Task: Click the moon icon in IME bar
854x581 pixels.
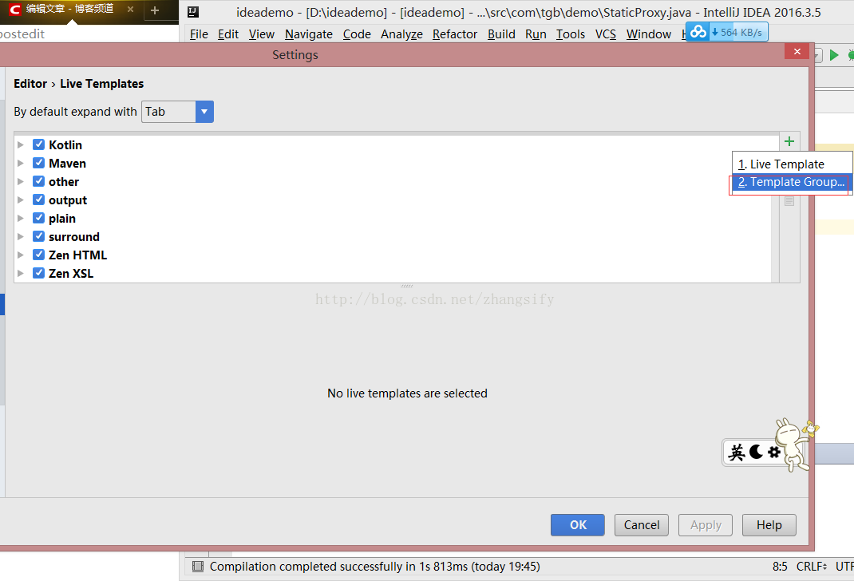Action: (756, 452)
